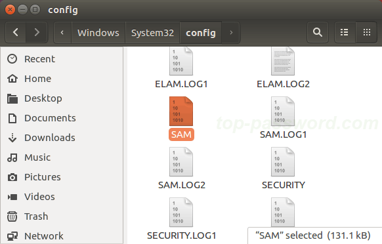The width and height of the screenshot is (382, 244).
Task: Select the ELAM.LOG2 text file
Action: click(x=283, y=67)
